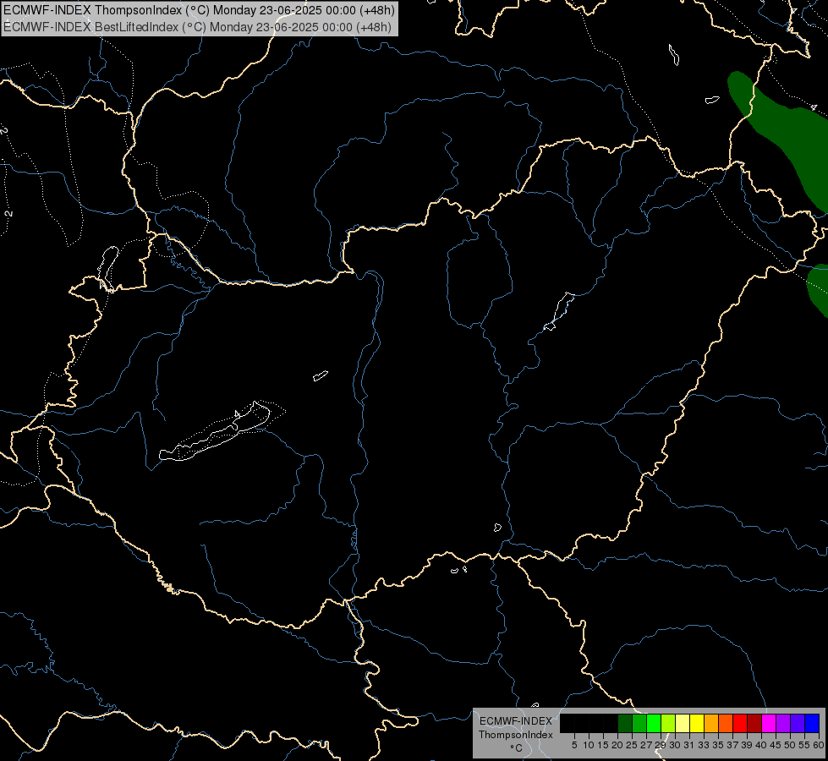Image resolution: width=828 pixels, height=761 pixels.
Task: Click the legend tick value '45'
Action: tap(776, 745)
